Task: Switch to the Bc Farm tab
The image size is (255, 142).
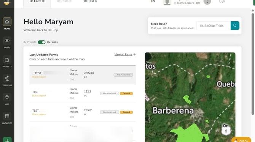Action: (37, 1)
